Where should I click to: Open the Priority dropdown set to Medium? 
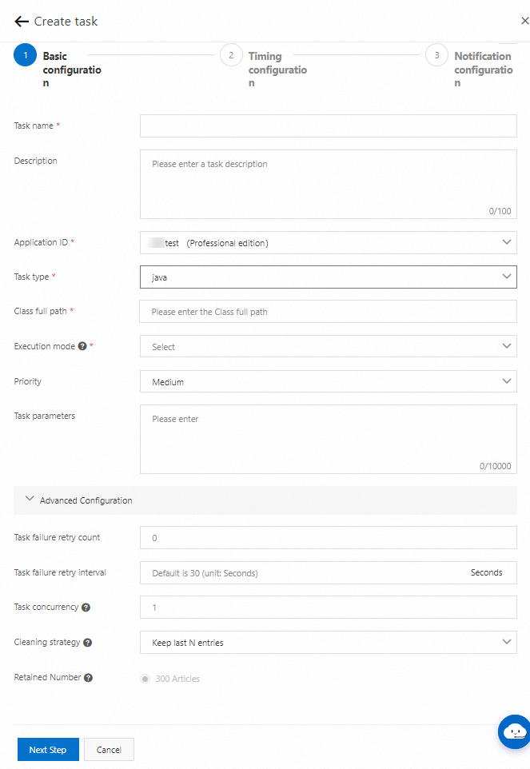(328, 381)
